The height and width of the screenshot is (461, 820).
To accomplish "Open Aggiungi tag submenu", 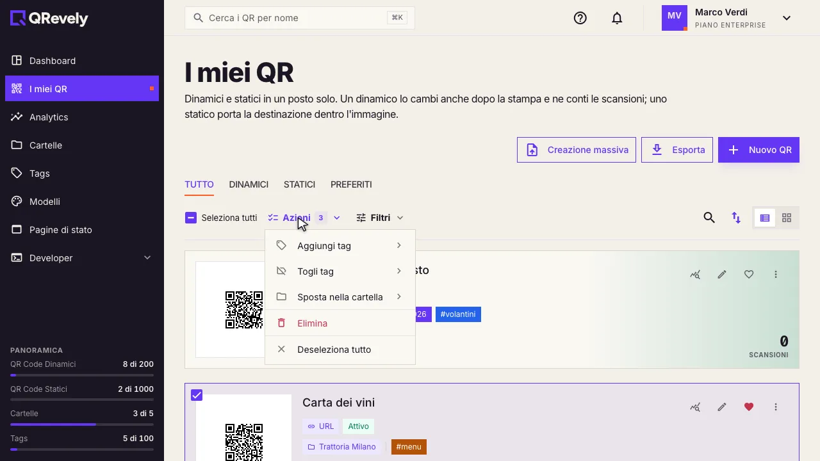I will [340, 246].
